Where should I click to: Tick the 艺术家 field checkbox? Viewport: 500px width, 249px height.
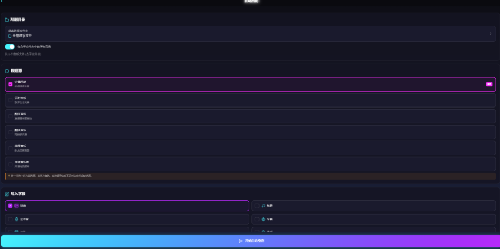click(10, 219)
